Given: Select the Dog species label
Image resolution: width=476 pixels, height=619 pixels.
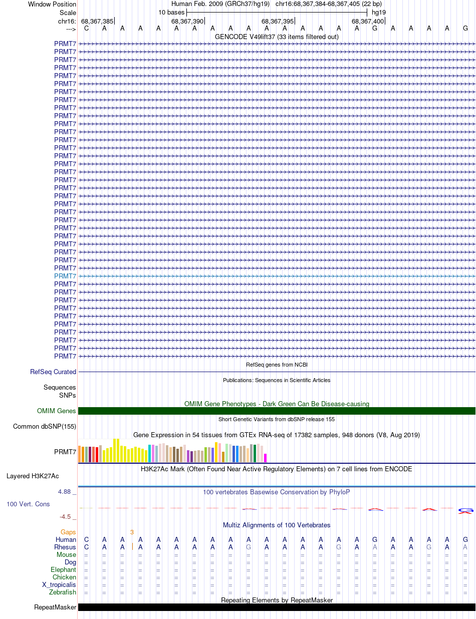Looking at the screenshot, I should click(71, 562).
